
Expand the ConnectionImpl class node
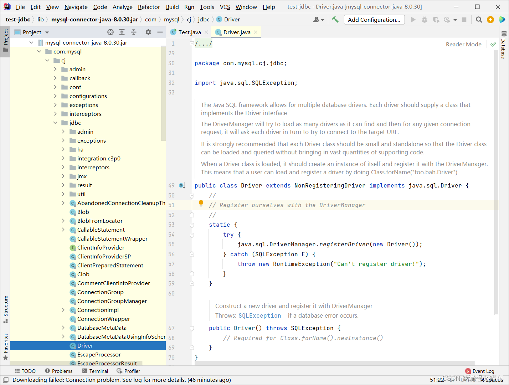coord(63,310)
